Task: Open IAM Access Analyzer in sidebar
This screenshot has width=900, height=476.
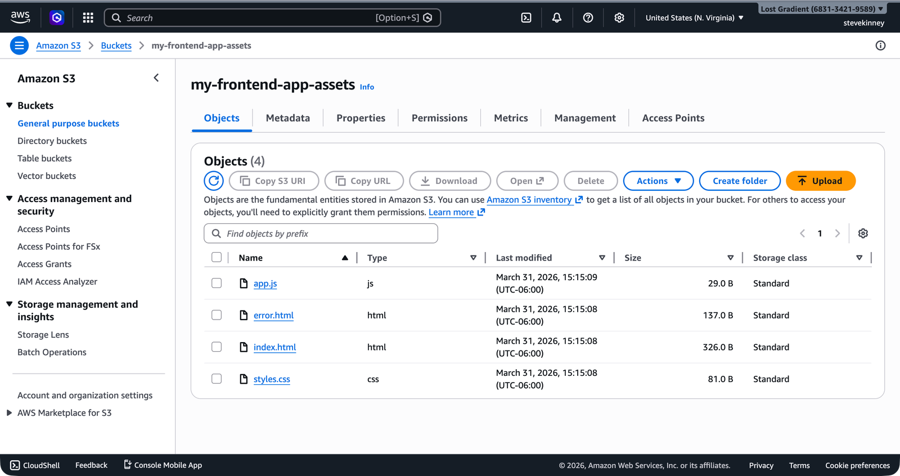Action: pos(57,281)
